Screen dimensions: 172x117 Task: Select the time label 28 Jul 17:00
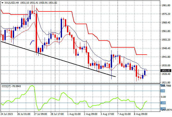[57, 114]
